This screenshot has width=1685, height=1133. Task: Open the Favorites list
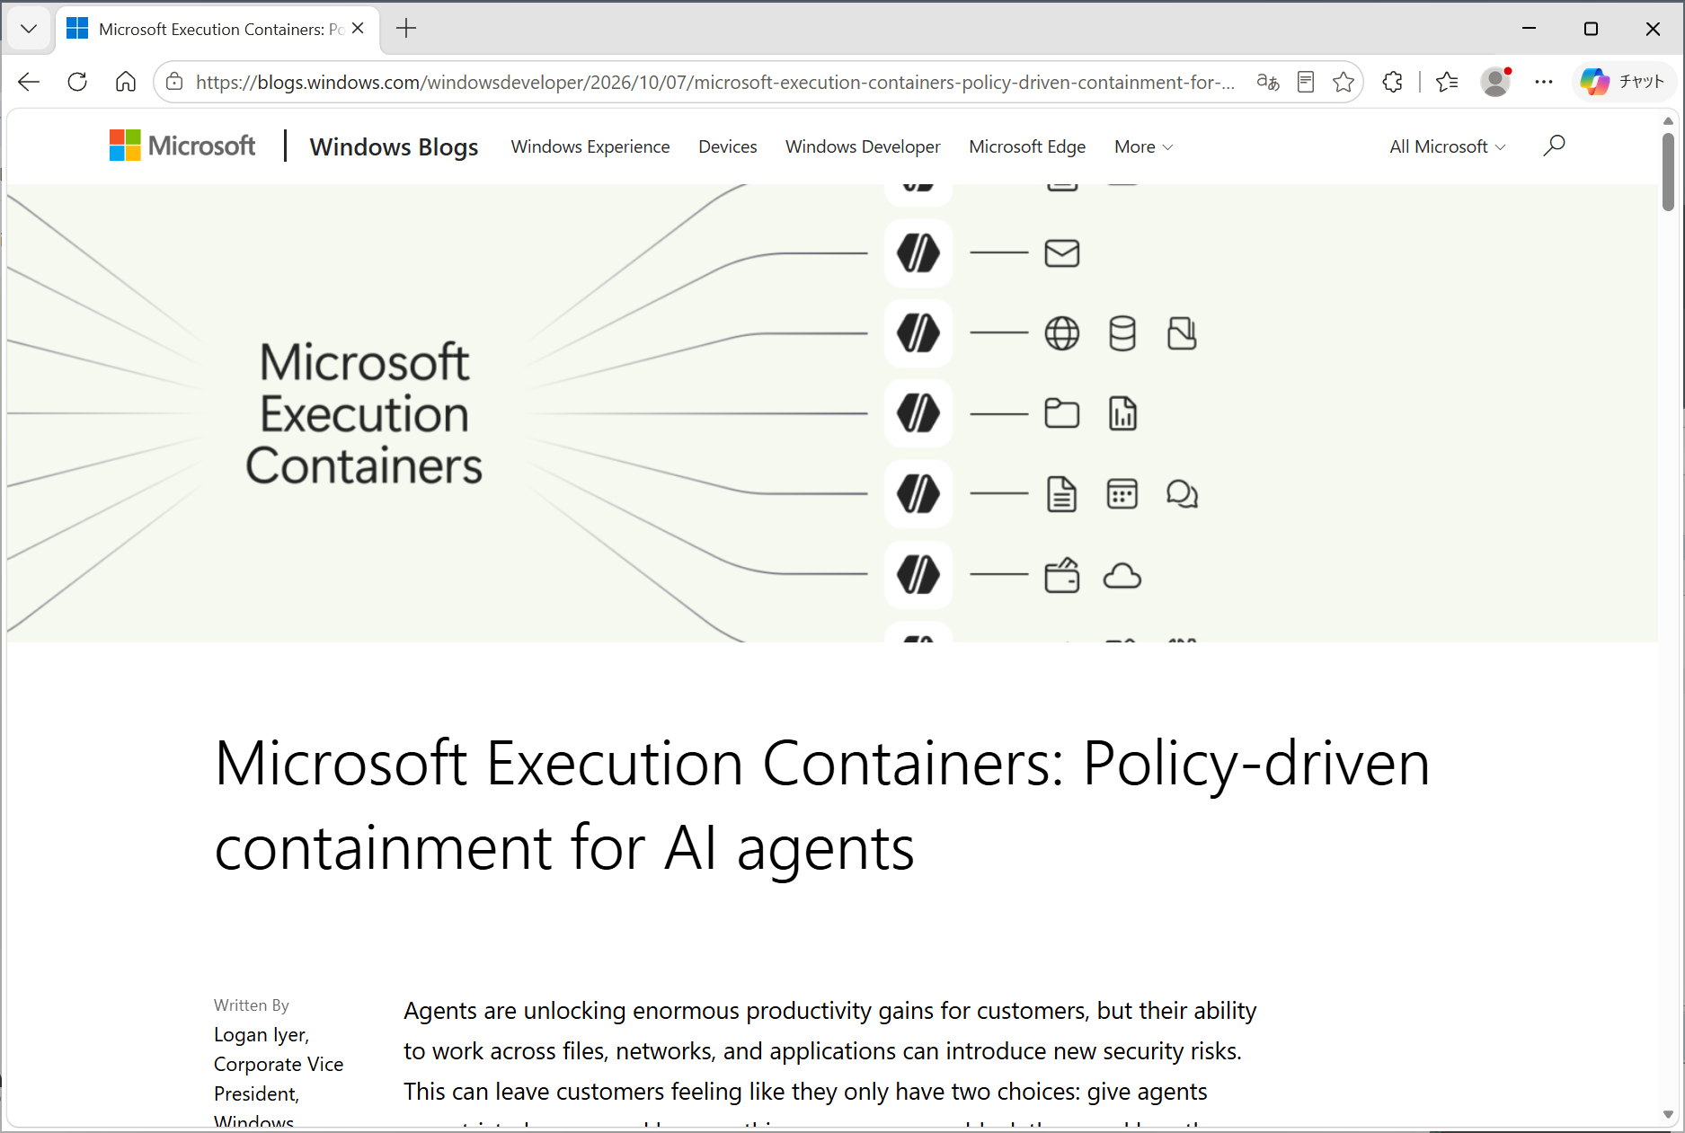[1447, 82]
